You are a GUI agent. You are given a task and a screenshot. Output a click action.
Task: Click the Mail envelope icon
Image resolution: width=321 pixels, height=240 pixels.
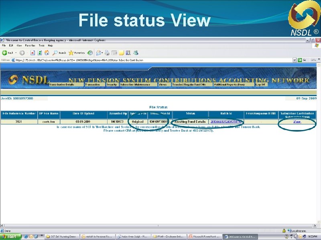(x=98, y=53)
